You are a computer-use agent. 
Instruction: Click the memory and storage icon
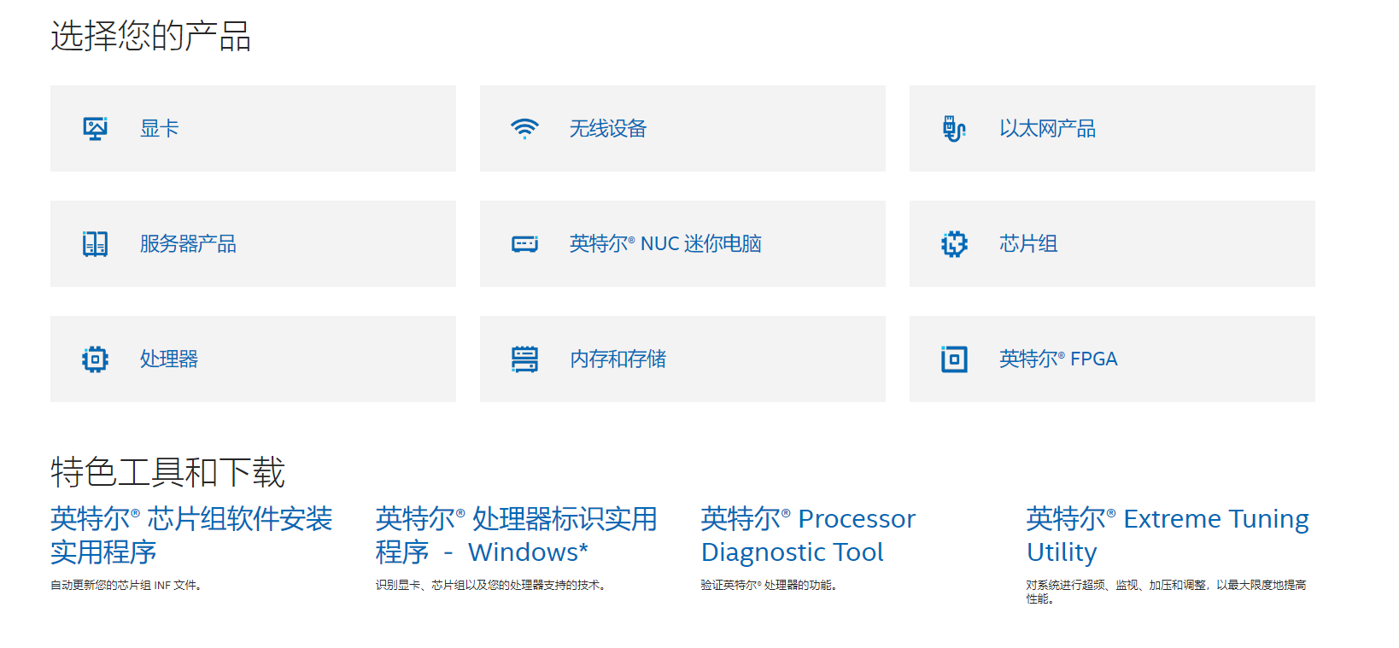(x=524, y=359)
